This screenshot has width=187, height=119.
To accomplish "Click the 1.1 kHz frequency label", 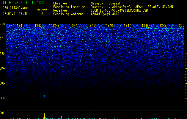I will (x=3, y=39).
